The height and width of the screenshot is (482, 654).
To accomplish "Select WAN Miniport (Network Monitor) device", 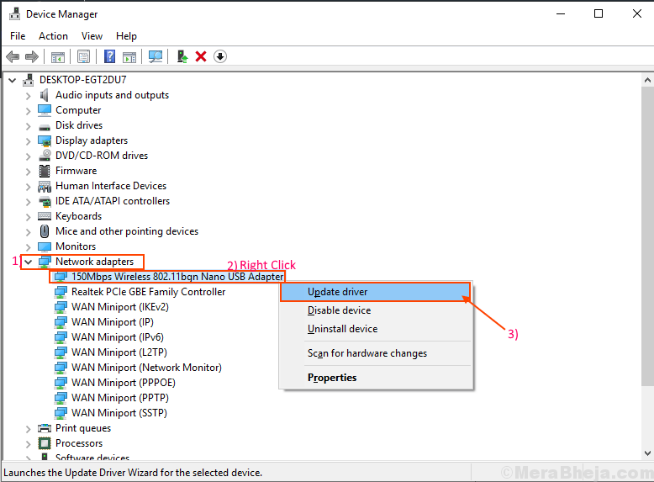I will click(x=146, y=368).
